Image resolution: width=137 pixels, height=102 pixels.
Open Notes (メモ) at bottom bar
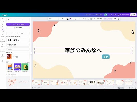[34, 88]
